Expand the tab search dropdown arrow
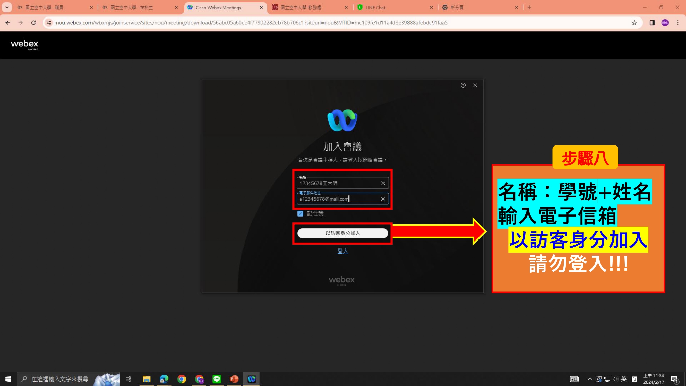The image size is (686, 386). [7, 7]
